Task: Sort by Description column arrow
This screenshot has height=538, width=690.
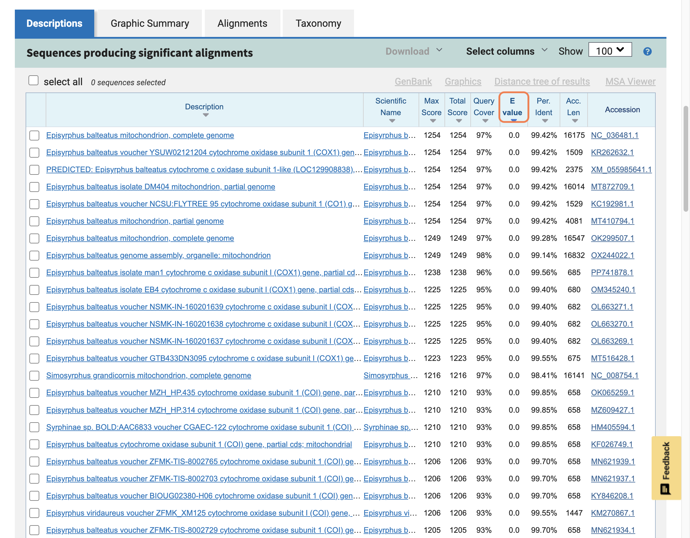Action: coord(206,115)
